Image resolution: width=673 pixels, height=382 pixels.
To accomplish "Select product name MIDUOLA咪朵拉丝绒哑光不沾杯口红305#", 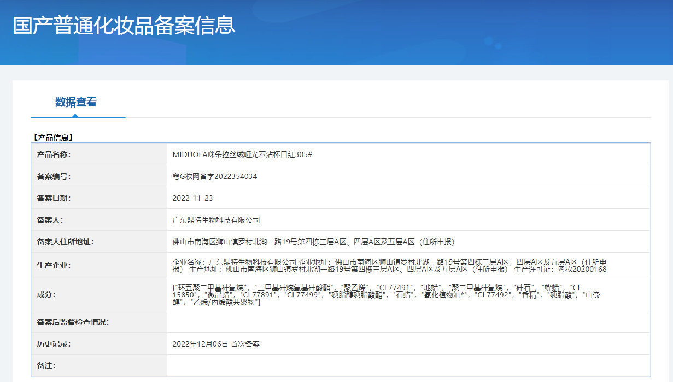I will pos(242,154).
